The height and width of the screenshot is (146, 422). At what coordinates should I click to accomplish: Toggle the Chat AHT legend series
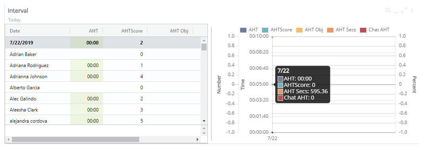[374, 30]
